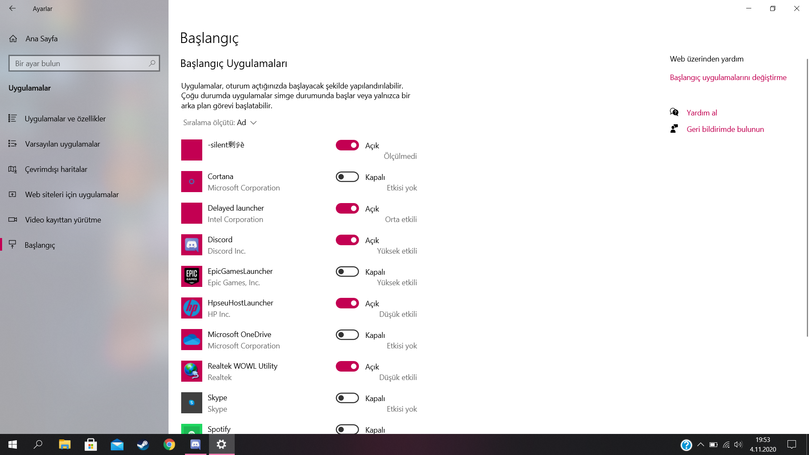Turn off Discord startup toggle
This screenshot has width=809, height=455.
point(347,240)
